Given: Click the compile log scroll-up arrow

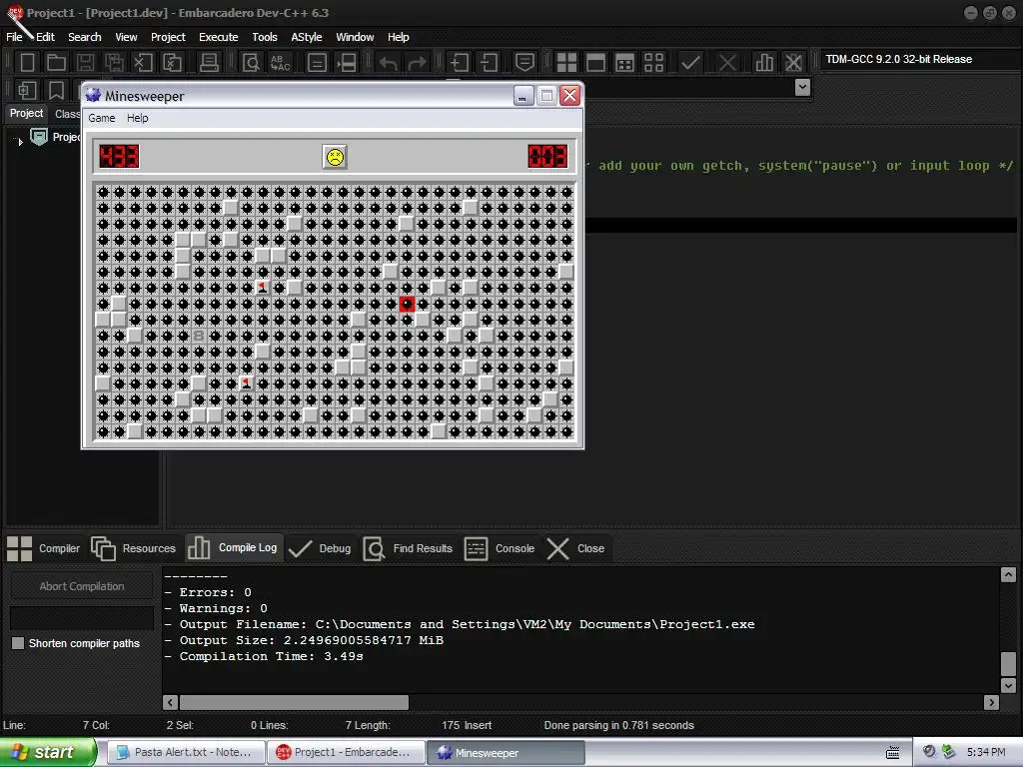Looking at the screenshot, I should tap(1008, 574).
